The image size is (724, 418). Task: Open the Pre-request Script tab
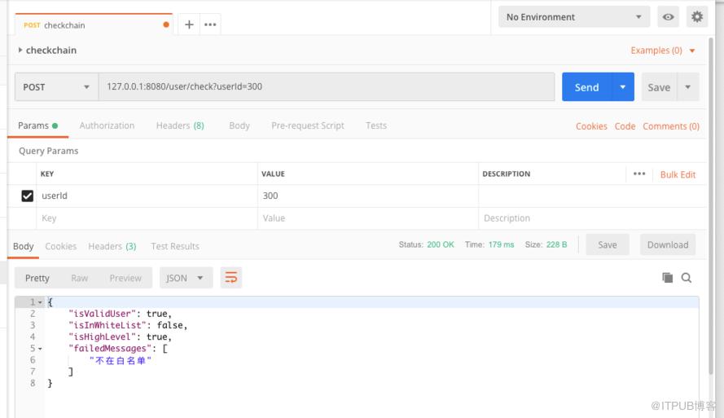coord(308,125)
